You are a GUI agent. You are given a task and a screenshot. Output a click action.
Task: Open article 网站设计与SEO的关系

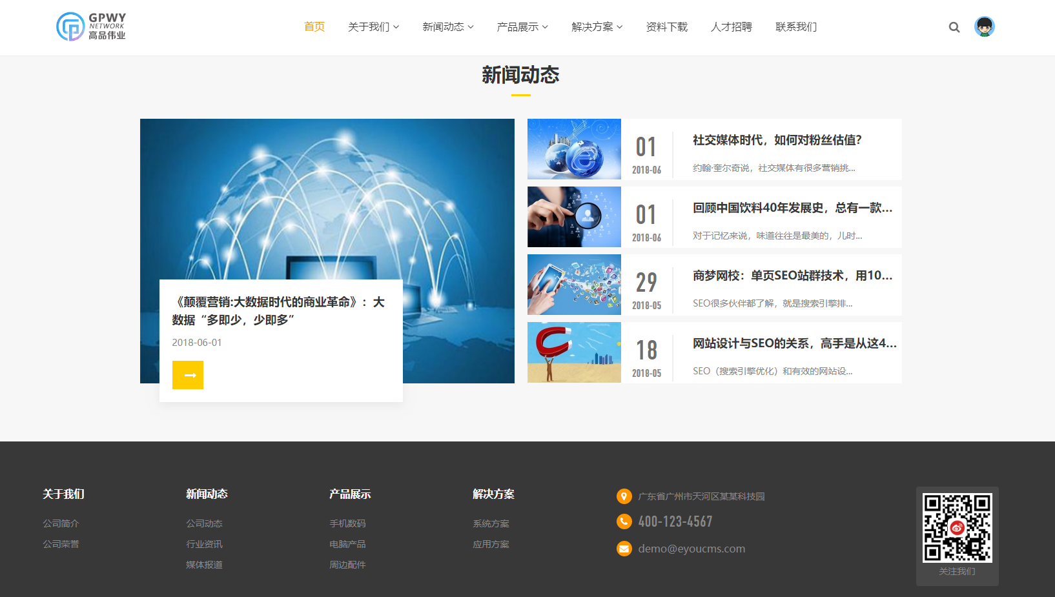(x=794, y=343)
